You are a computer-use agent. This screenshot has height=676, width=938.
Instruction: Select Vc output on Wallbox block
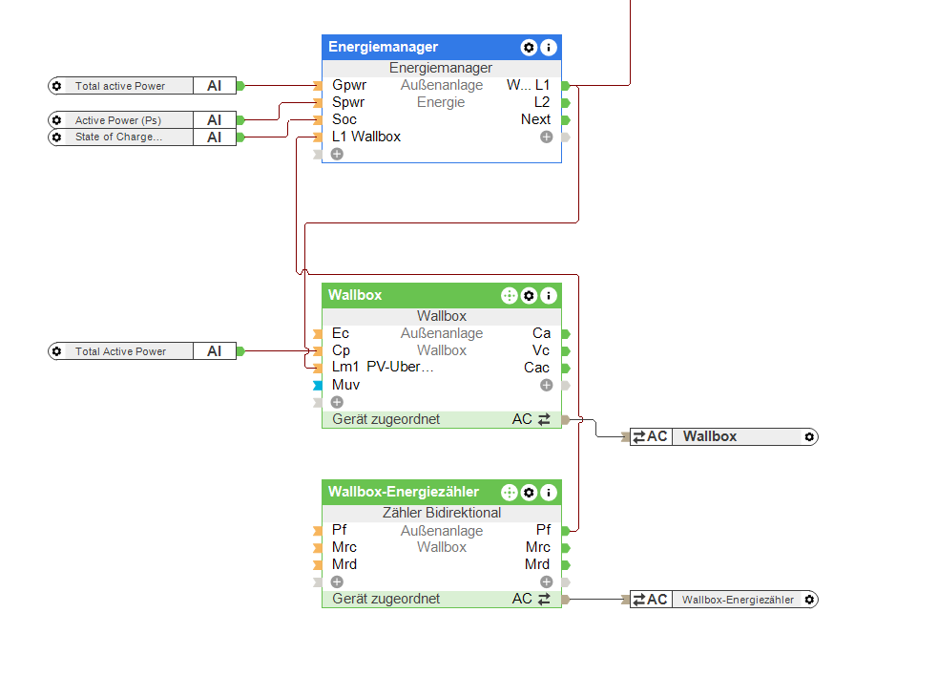pyautogui.click(x=541, y=350)
